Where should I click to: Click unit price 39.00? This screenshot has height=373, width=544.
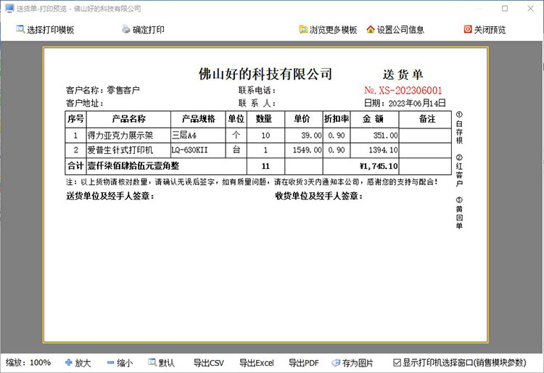click(312, 135)
